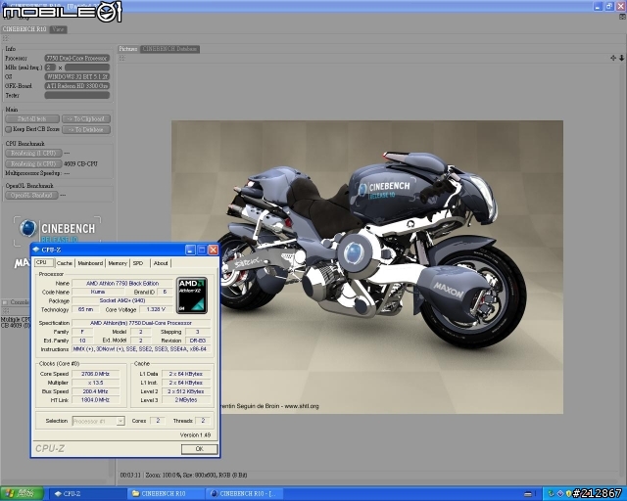627x501 pixels.
Task: Click OK in the CPU-Z window
Action: click(200, 449)
